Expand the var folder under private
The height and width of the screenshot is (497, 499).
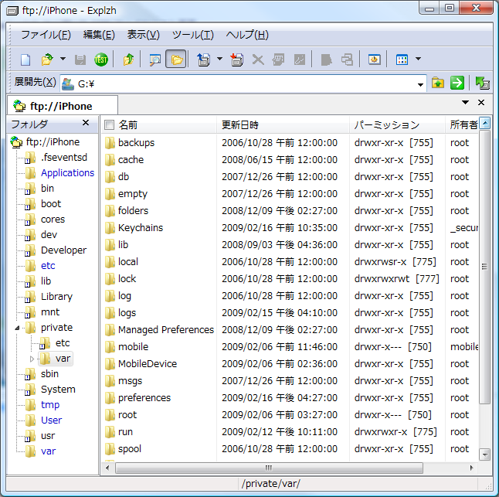pyautogui.click(x=32, y=359)
